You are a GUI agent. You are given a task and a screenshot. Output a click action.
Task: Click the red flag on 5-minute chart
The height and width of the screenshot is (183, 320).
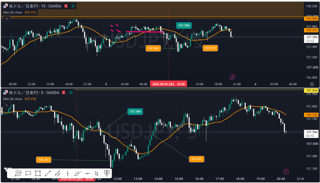(64, 92)
